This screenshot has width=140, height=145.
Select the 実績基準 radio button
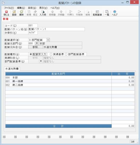(51, 54)
